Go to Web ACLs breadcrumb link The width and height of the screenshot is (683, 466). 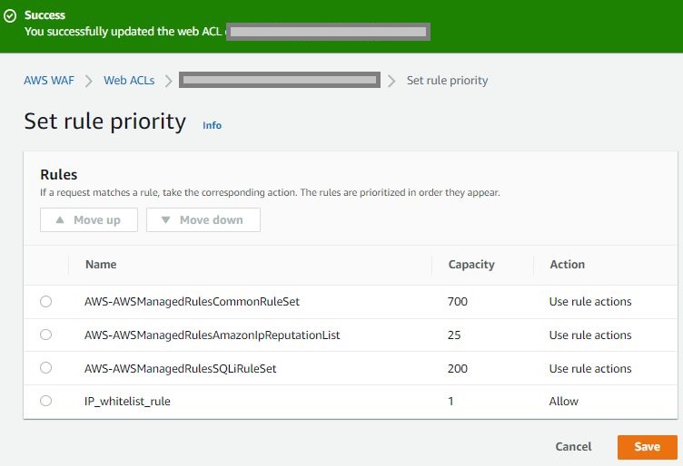129,81
